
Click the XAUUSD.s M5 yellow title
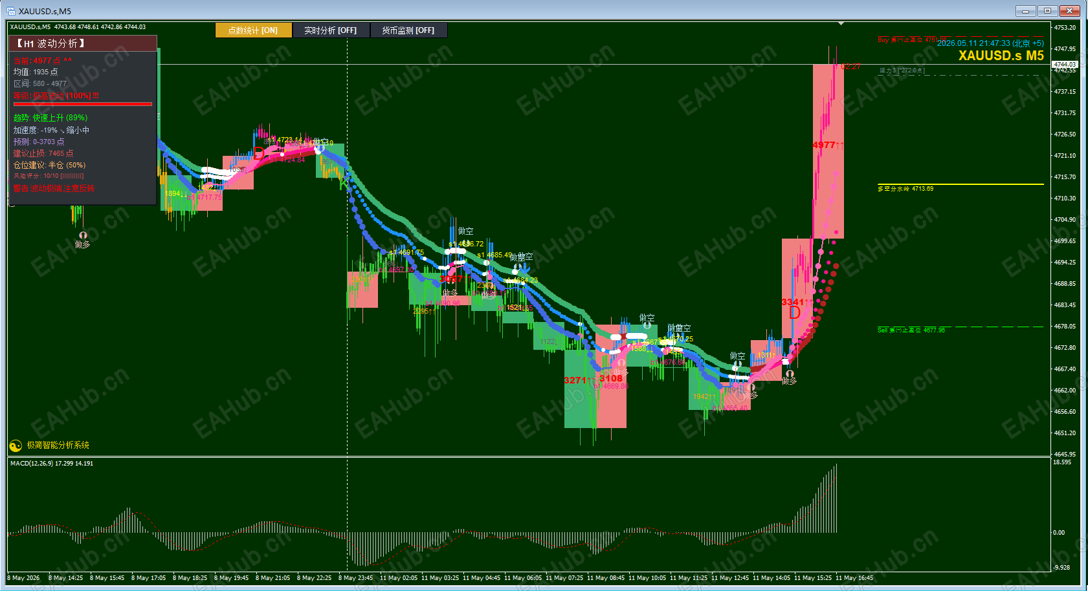(1001, 56)
